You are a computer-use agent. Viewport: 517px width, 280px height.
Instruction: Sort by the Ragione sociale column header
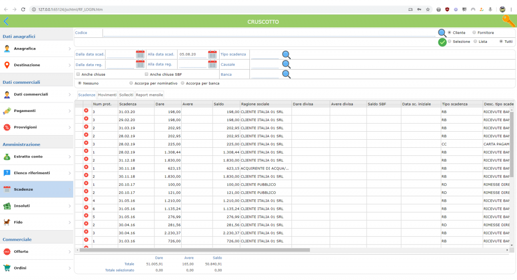(x=266, y=104)
